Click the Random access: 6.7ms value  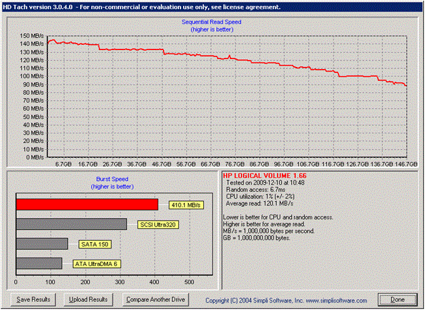(255, 189)
